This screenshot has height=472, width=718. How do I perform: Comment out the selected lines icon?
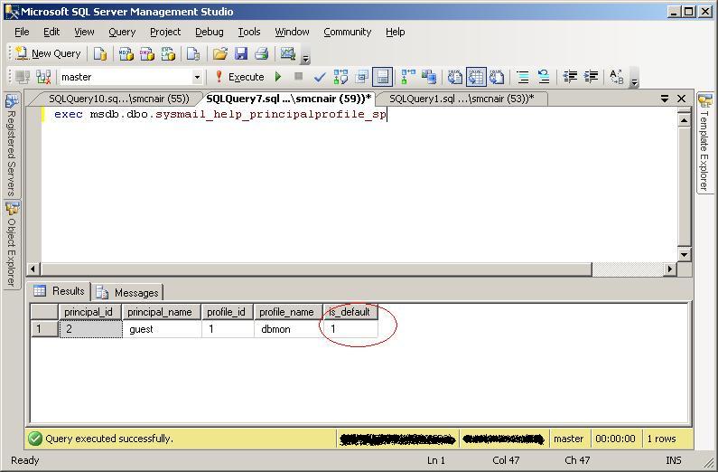click(x=523, y=77)
